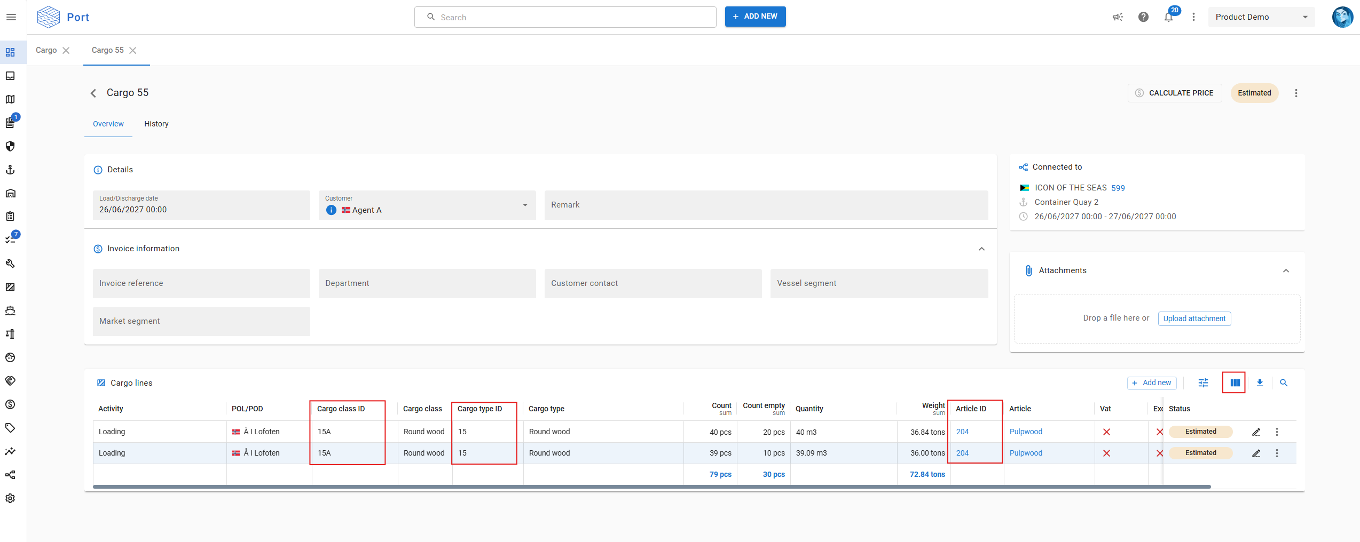Open more options for 39 pcs line

tap(1277, 453)
